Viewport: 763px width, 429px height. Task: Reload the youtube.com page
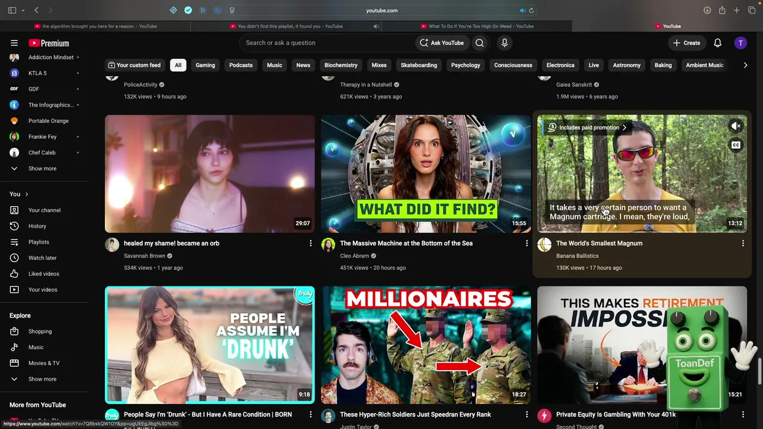[x=531, y=10]
